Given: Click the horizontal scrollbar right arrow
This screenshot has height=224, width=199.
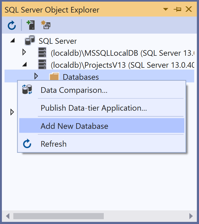Looking at the screenshot, I should 191,216.
